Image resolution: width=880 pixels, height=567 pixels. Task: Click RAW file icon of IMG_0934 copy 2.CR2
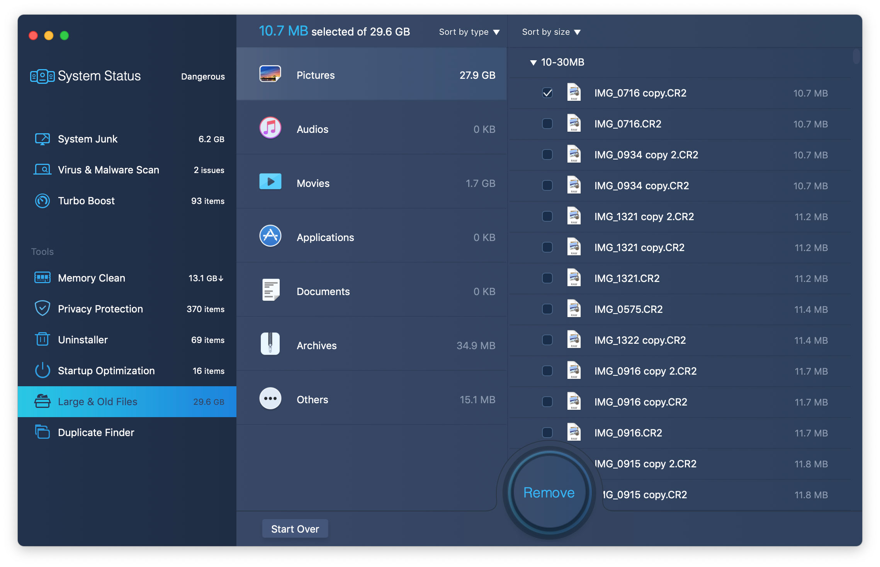click(574, 154)
